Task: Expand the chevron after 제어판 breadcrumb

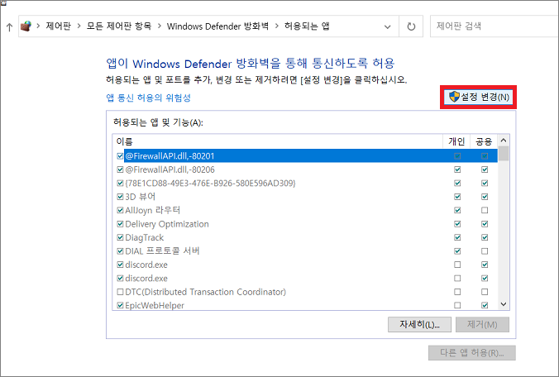Action: (x=79, y=26)
